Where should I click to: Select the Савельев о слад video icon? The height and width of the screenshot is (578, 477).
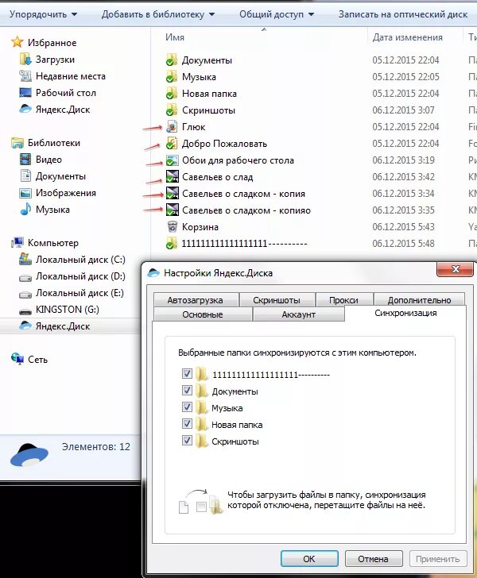172,176
